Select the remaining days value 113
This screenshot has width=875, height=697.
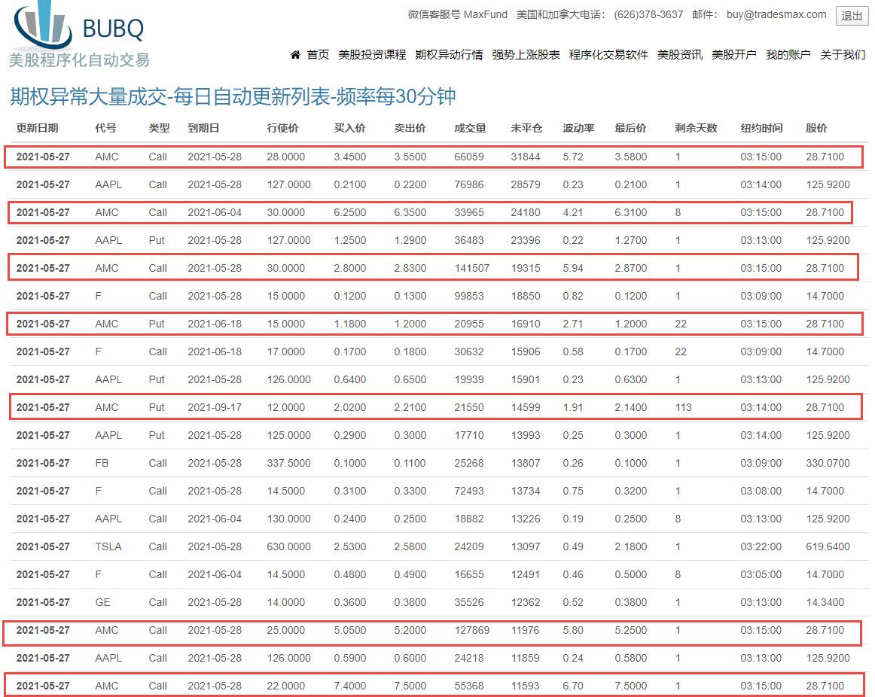click(x=684, y=408)
